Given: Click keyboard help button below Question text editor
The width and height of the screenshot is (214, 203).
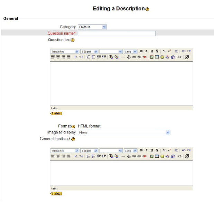Looking at the screenshot, I should point(56,113).
